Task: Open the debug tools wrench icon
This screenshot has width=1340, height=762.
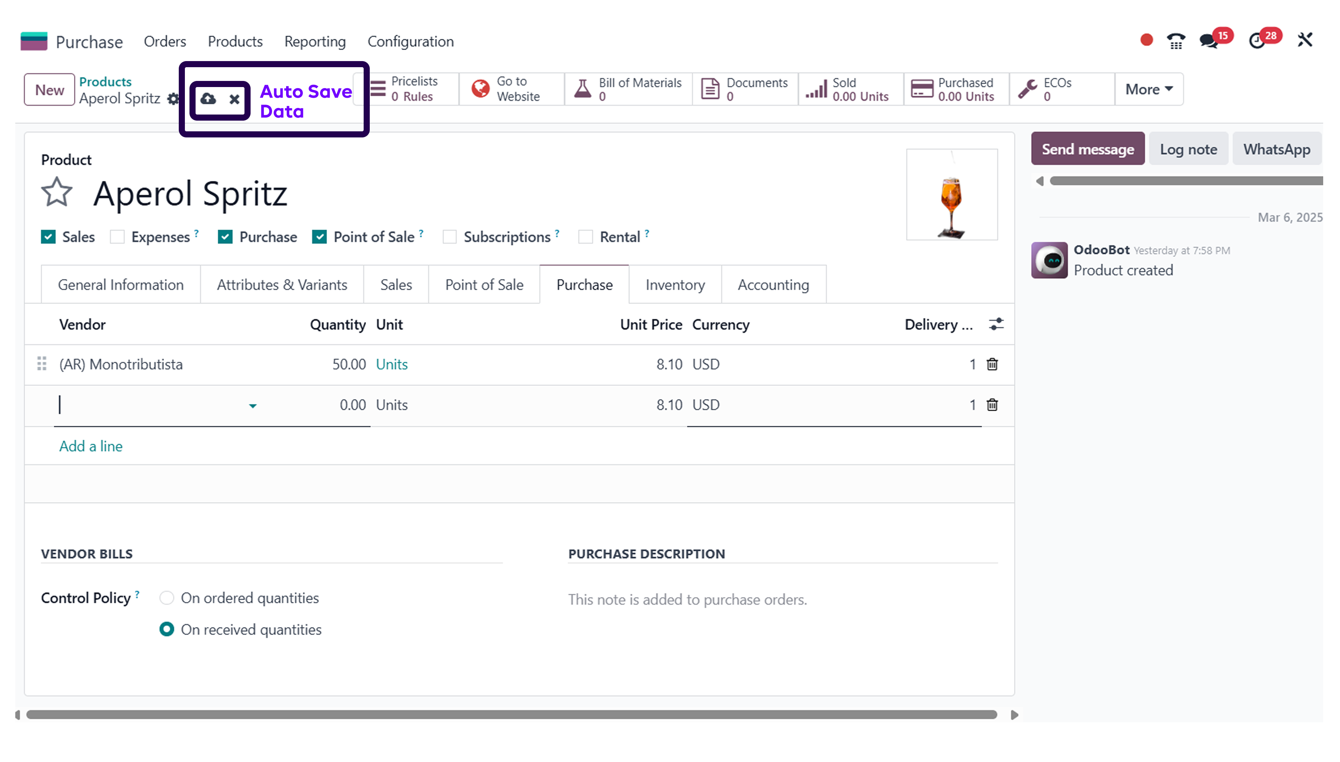Action: click(1305, 40)
